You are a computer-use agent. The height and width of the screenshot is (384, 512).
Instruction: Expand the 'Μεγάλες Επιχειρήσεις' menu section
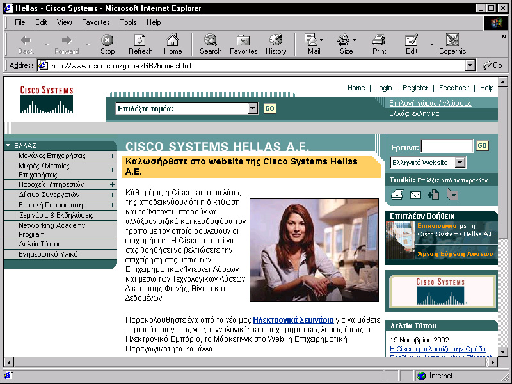[112, 156]
